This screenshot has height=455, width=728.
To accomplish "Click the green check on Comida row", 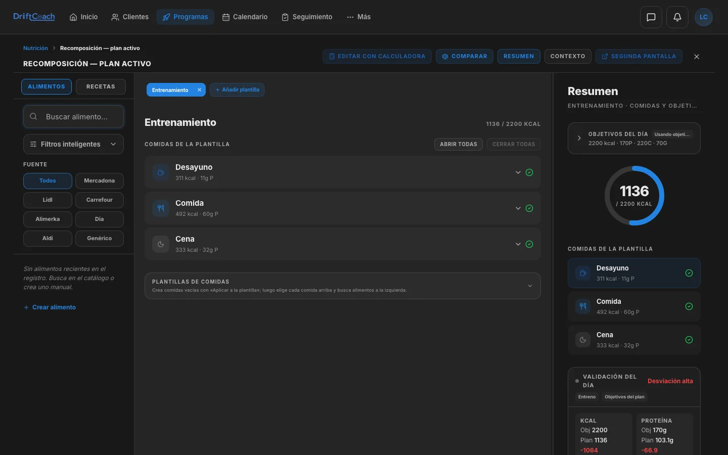I will (529, 208).
